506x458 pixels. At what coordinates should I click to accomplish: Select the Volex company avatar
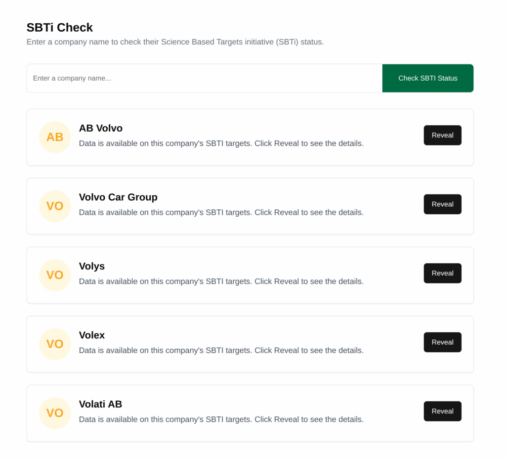click(x=55, y=344)
